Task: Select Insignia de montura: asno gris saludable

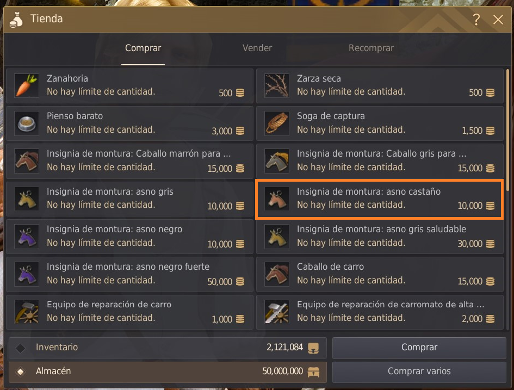Action: (x=380, y=236)
